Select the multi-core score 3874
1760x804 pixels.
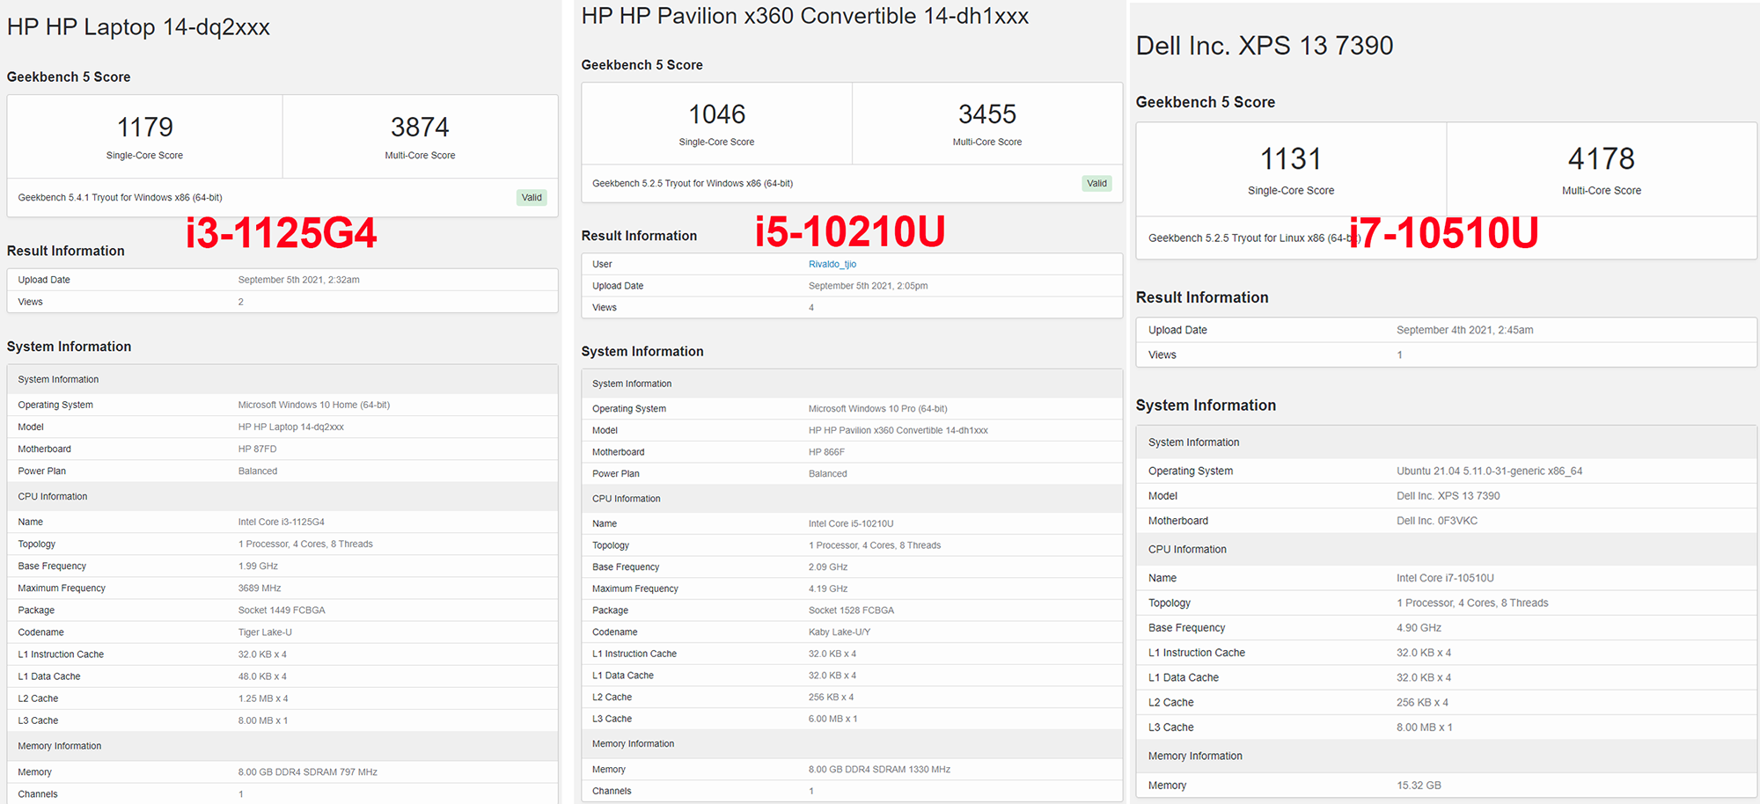420,128
